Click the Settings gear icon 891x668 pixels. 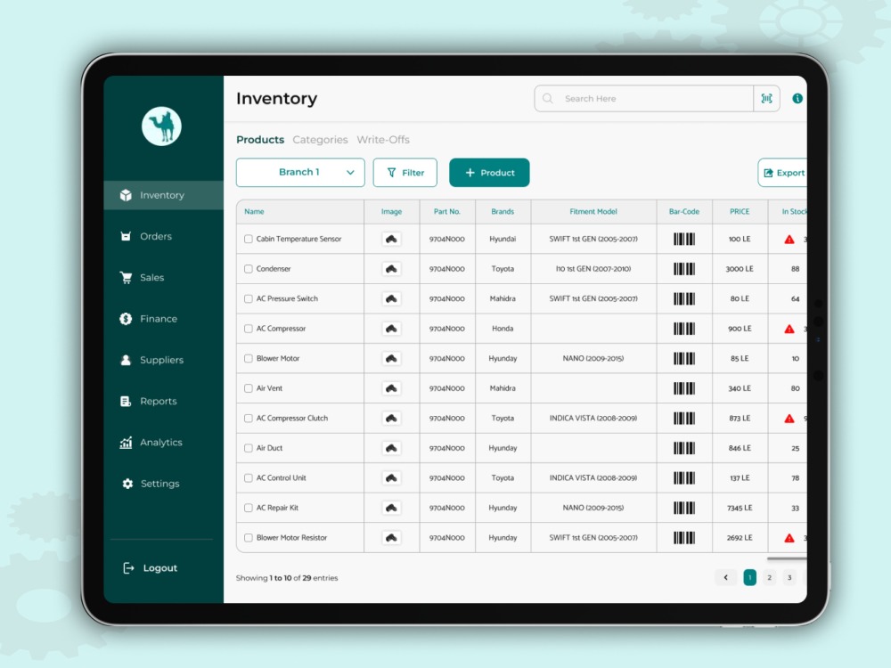[127, 484]
